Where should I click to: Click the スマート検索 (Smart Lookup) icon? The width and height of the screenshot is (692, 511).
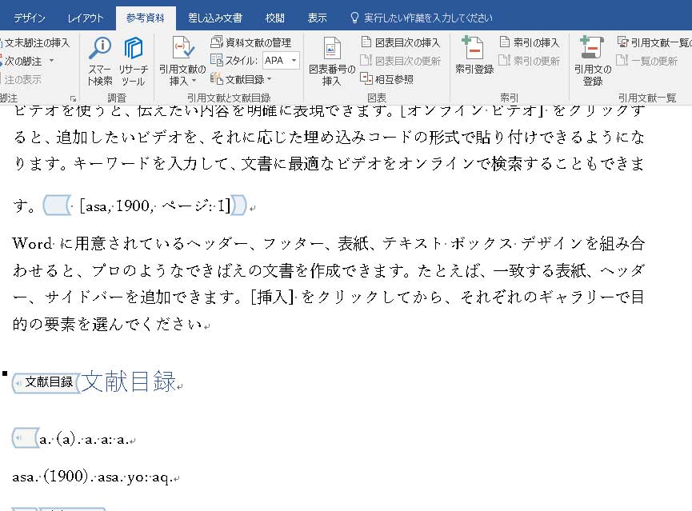[x=100, y=50]
